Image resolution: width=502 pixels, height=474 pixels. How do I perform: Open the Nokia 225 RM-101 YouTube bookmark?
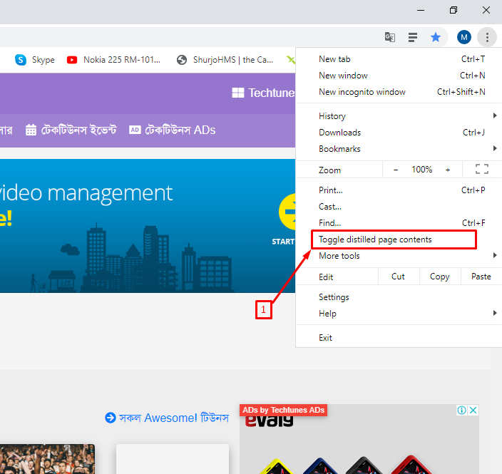[x=113, y=60]
